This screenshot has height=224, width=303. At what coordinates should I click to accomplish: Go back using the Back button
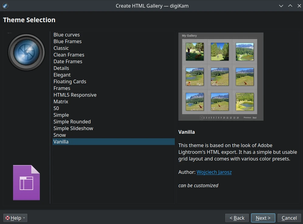(237, 218)
